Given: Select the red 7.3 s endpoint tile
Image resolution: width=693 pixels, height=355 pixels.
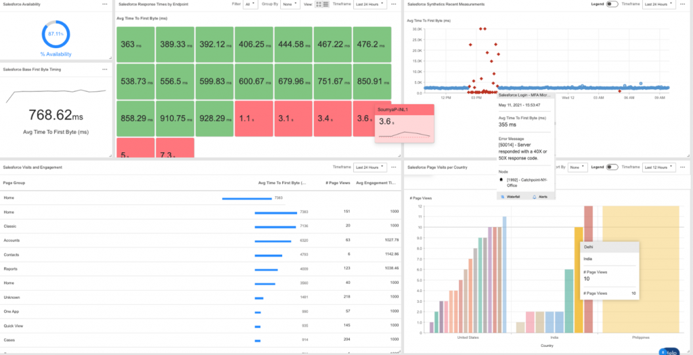Looking at the screenshot, I should [x=175, y=147].
